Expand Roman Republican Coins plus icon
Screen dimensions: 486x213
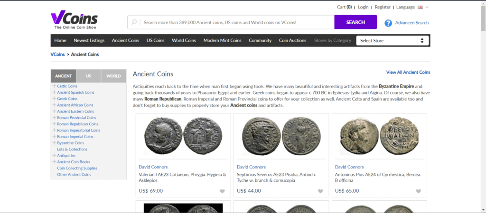(x=55, y=124)
